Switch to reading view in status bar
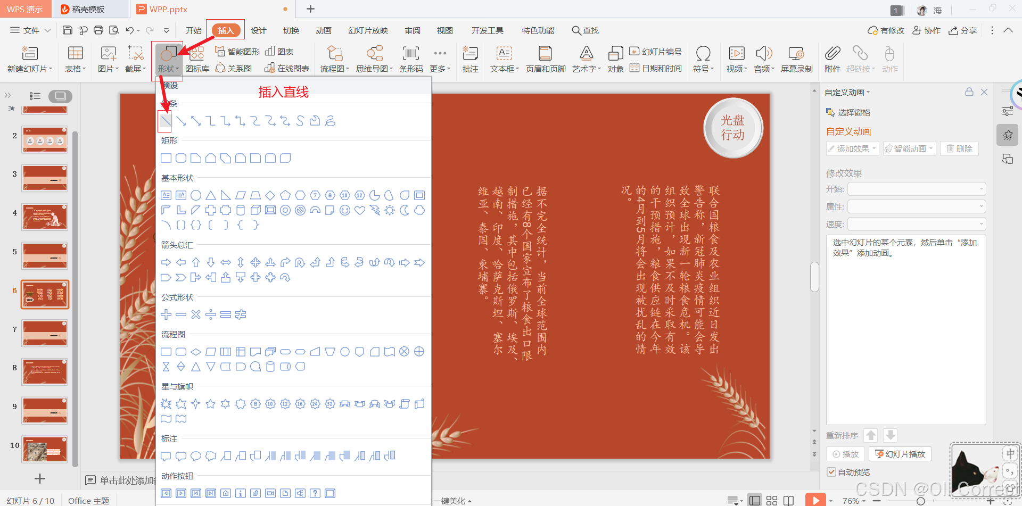Screen dimensions: 1022x506 [789, 500]
